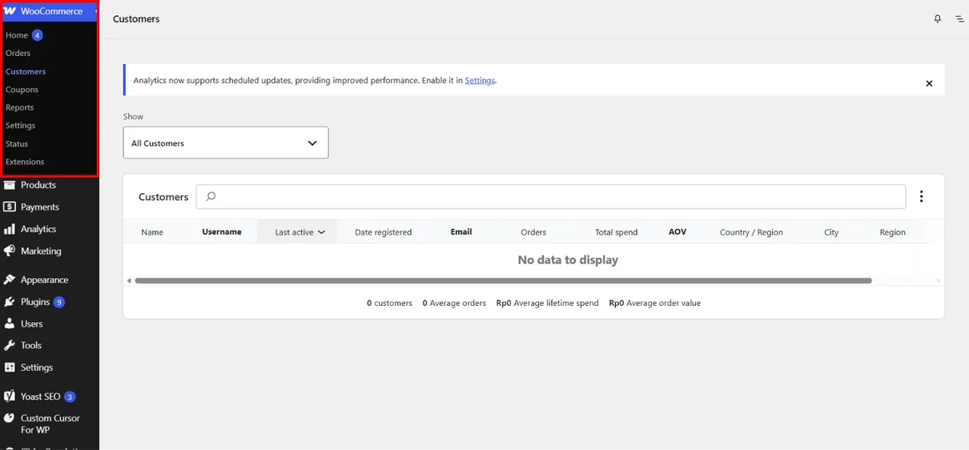Click the Plugins plug icon
969x450 pixels.
point(10,302)
